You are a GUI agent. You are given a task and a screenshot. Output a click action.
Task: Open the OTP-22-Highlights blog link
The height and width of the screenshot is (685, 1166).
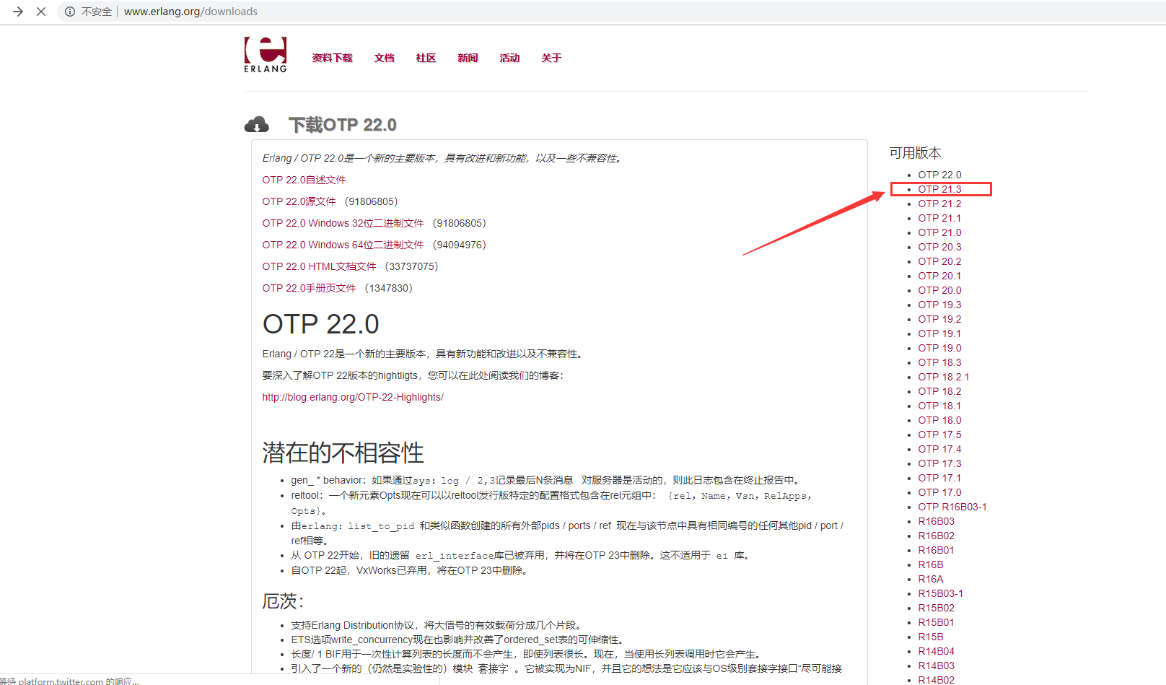tap(353, 397)
